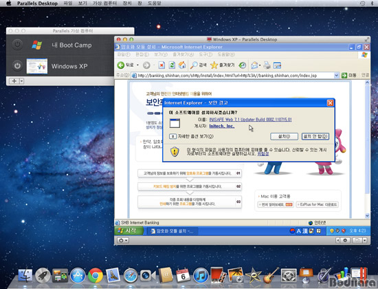Open the 보기 menu in macOS menu bar
This screenshot has height=289, width=378.
coord(82,3)
